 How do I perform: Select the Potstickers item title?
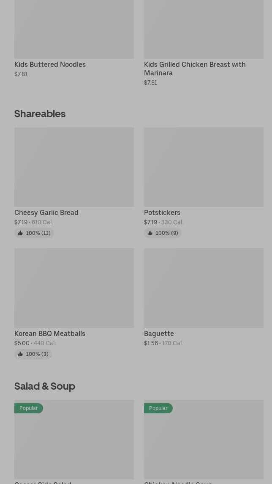(x=162, y=213)
